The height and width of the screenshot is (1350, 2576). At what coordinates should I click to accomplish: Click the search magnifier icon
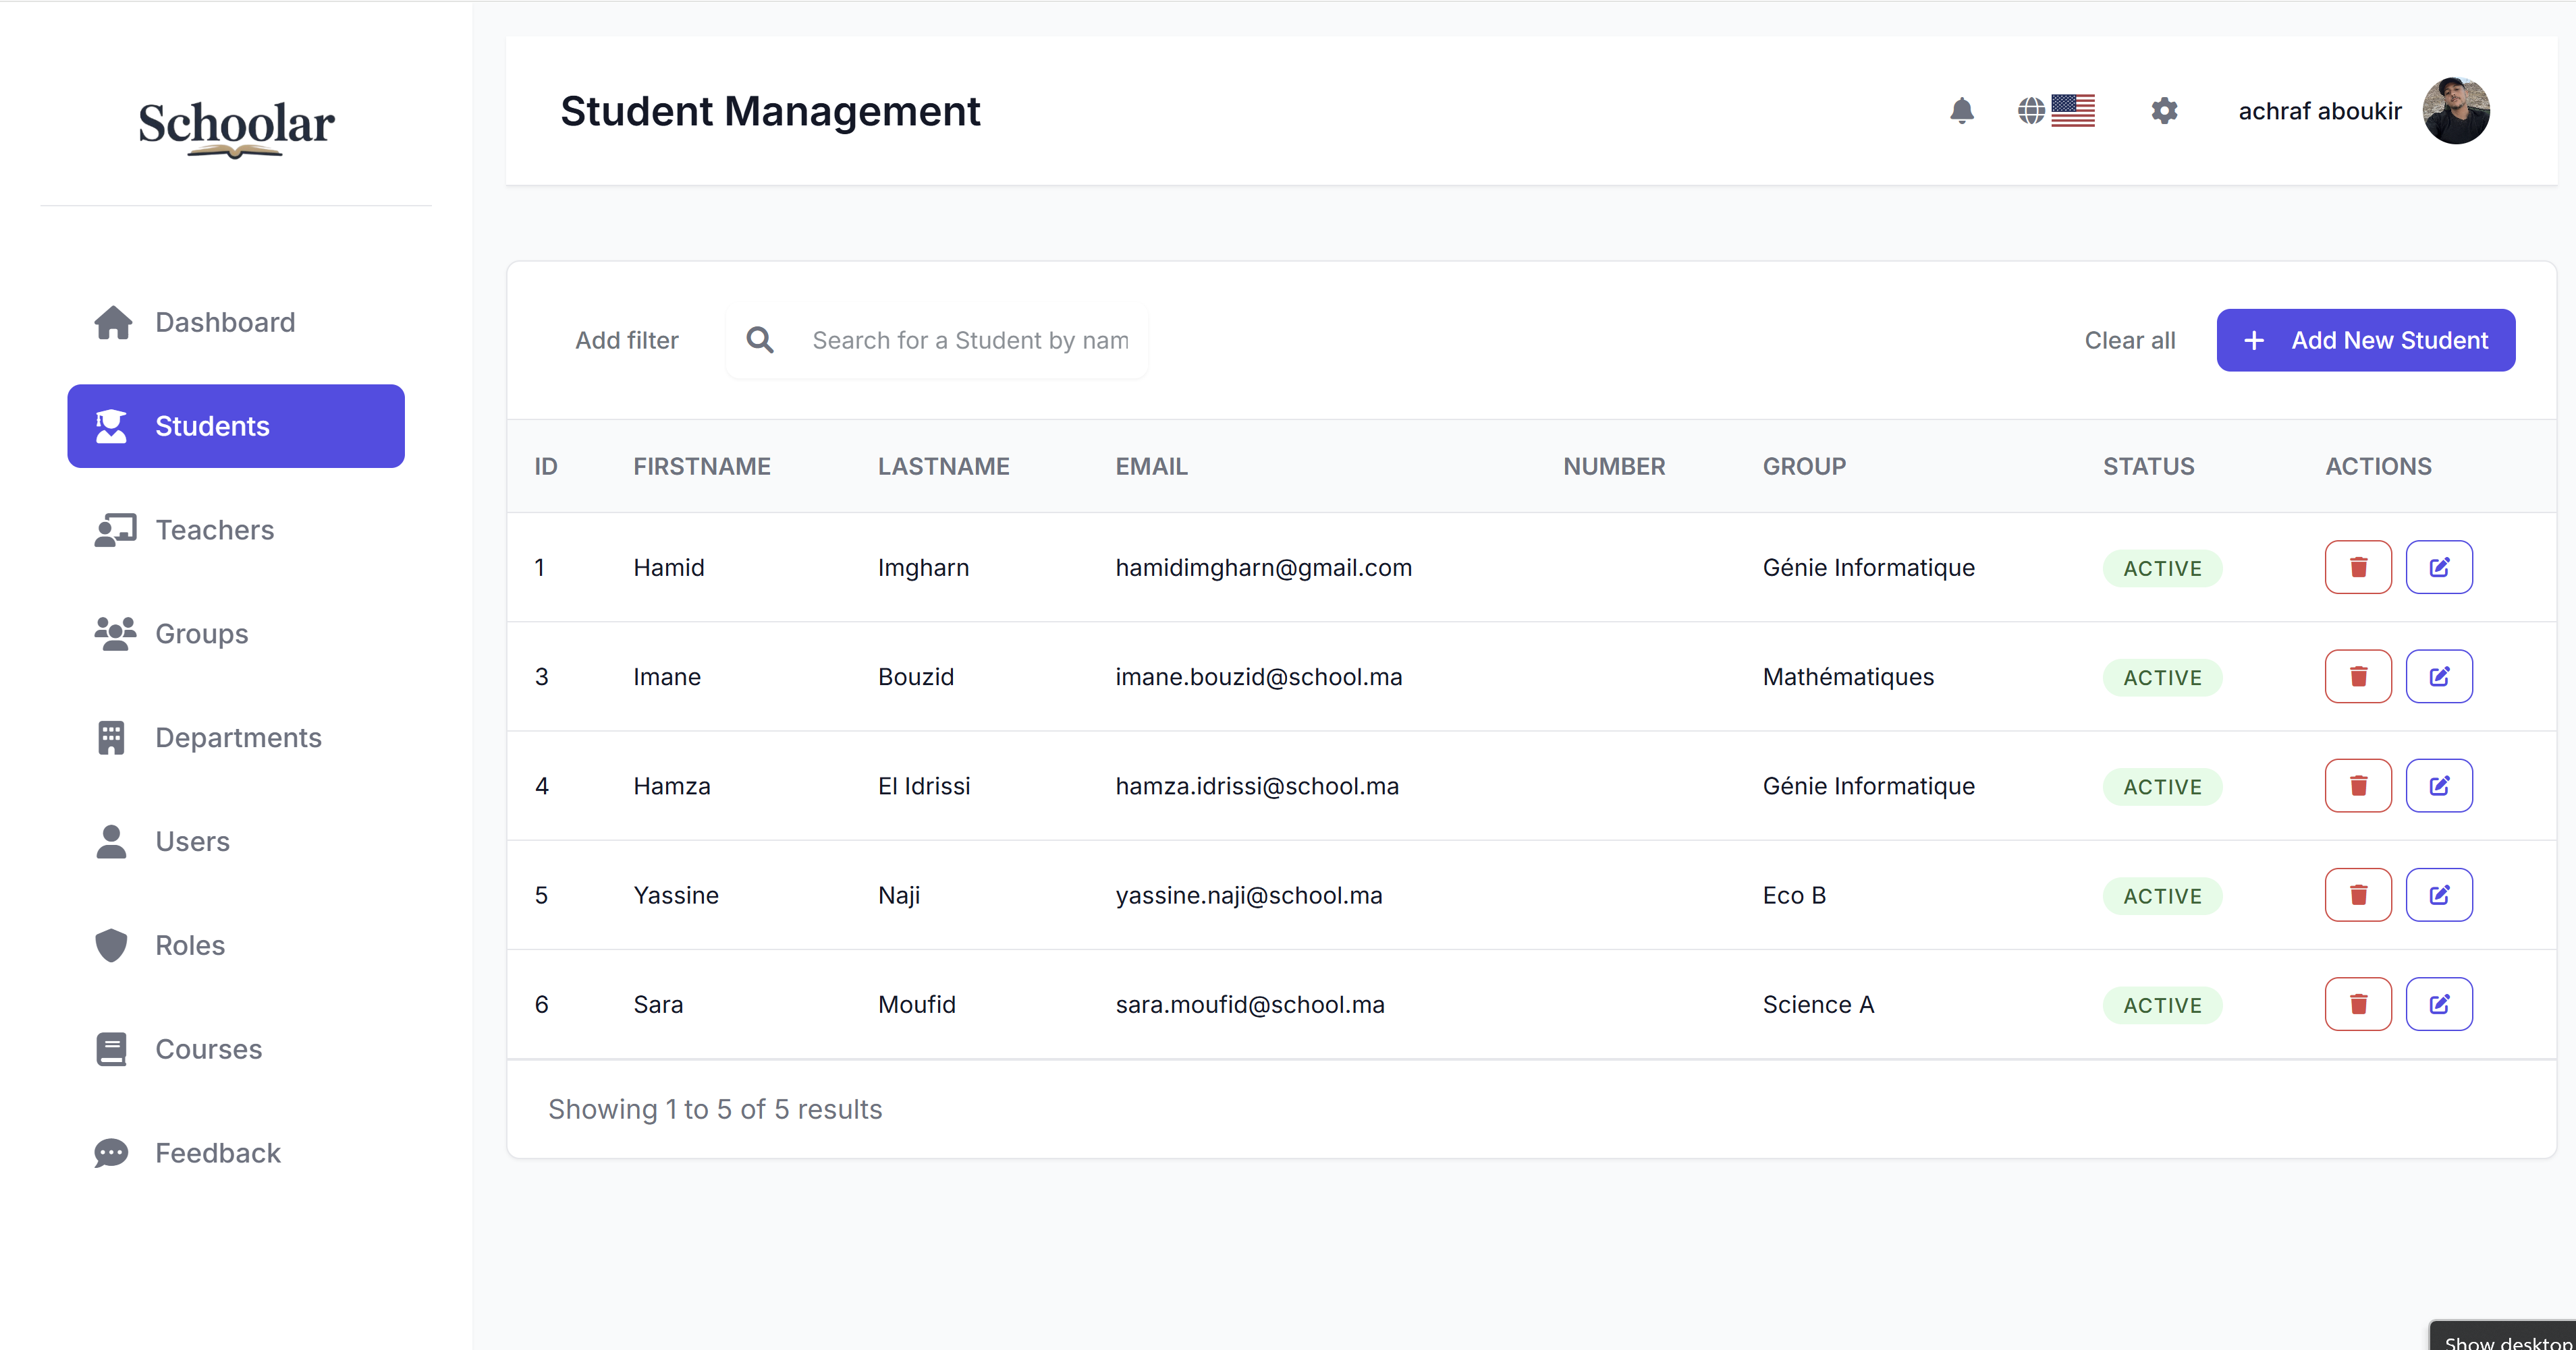click(760, 341)
